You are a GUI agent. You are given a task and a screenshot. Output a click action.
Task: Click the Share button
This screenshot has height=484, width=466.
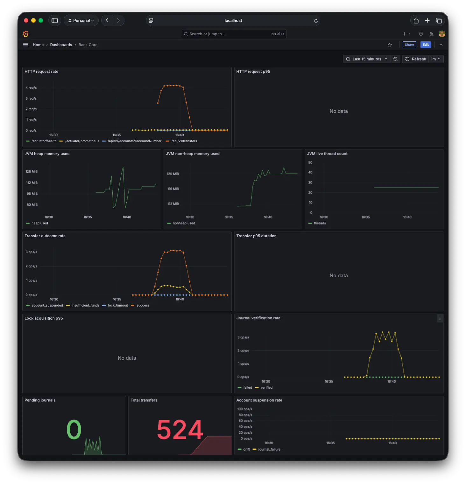click(x=409, y=45)
